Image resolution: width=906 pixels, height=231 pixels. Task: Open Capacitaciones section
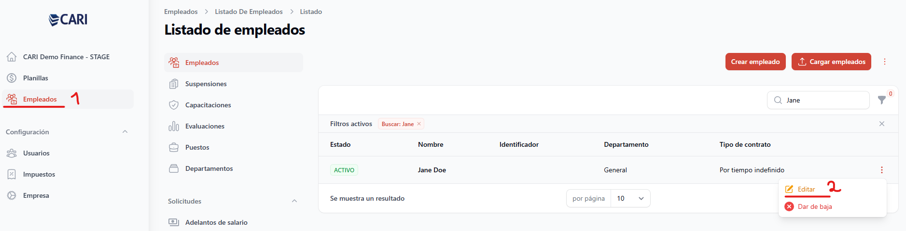[x=208, y=105]
